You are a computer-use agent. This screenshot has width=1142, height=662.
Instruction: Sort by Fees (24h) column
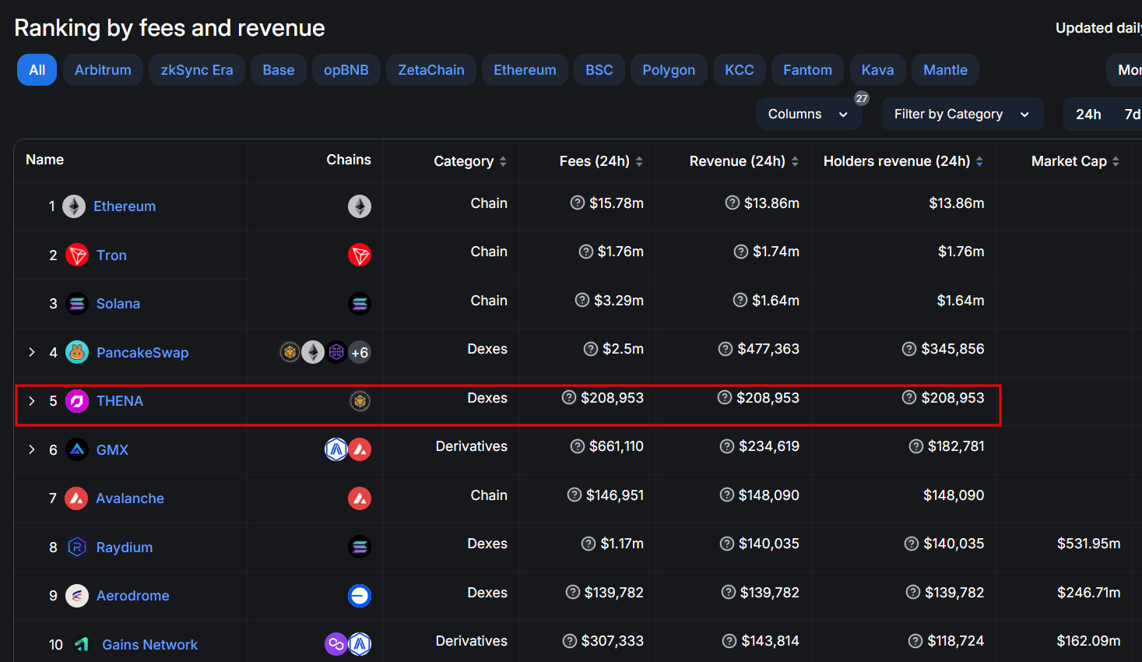tap(601, 161)
